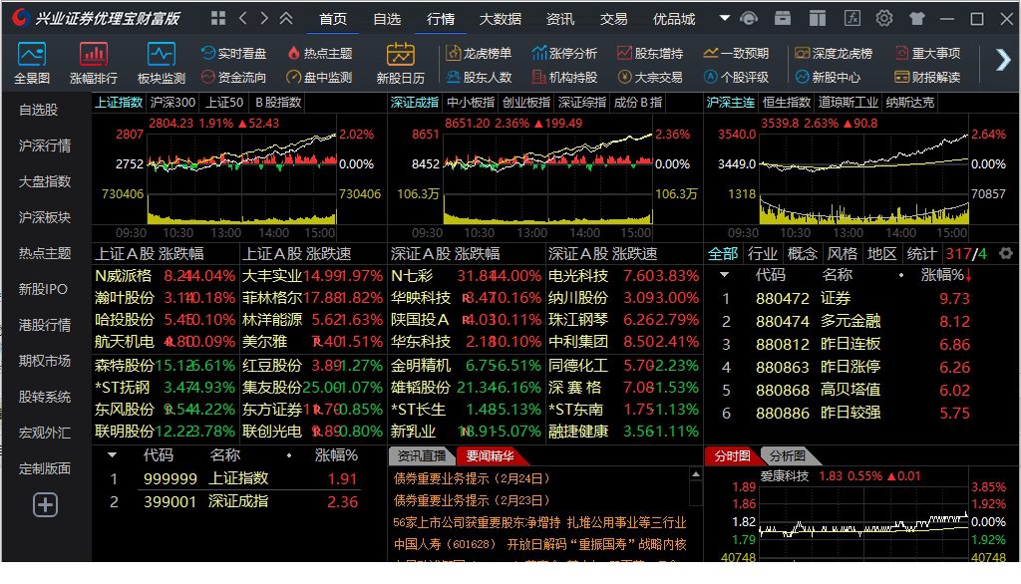Click the double up-arrow icon

pos(286,18)
